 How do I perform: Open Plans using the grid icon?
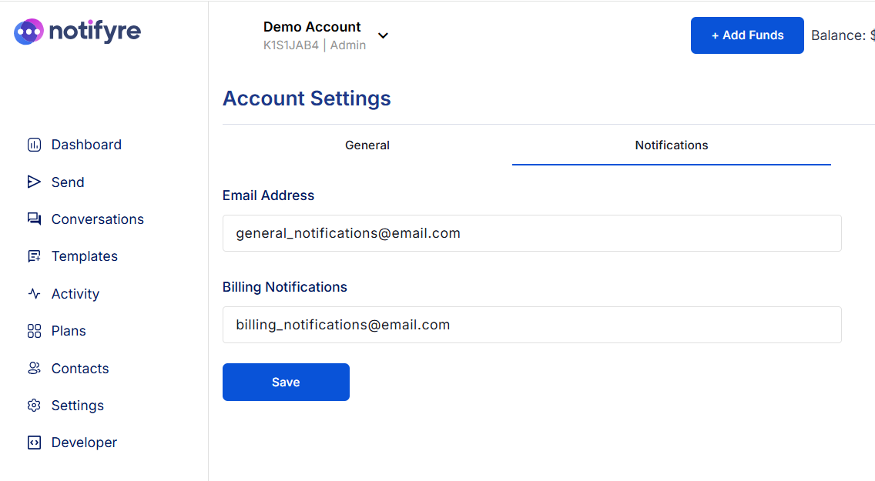tap(34, 331)
